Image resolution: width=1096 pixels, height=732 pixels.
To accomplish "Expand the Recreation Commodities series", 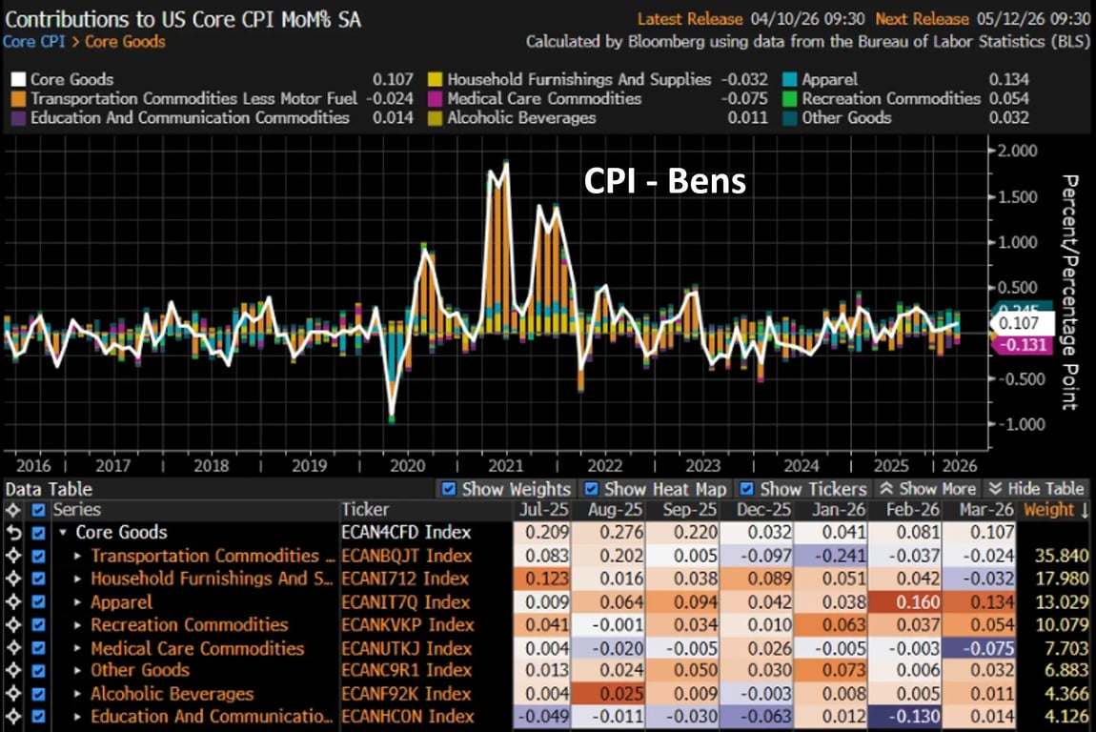I will point(78,625).
